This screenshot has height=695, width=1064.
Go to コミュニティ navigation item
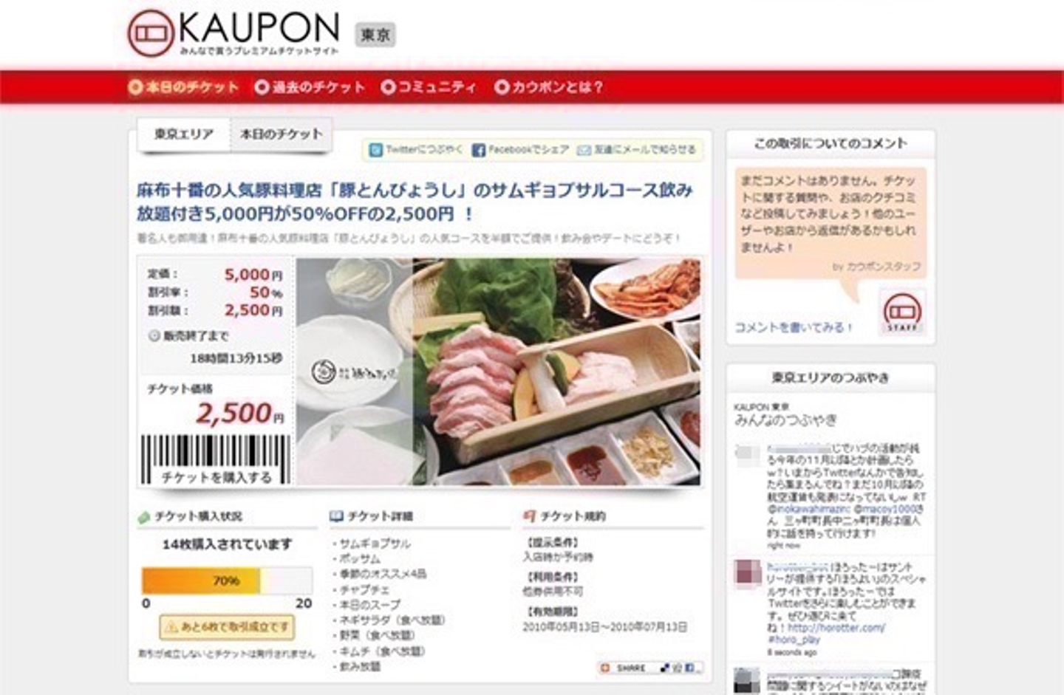[429, 87]
